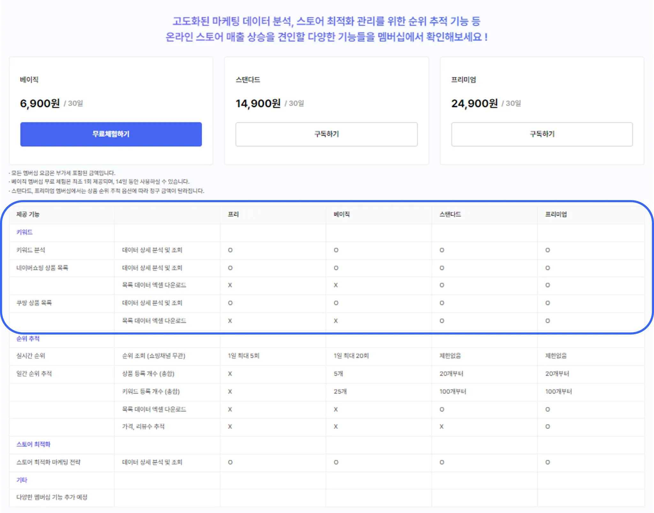Click the 제공 기능 table header

coord(28,214)
